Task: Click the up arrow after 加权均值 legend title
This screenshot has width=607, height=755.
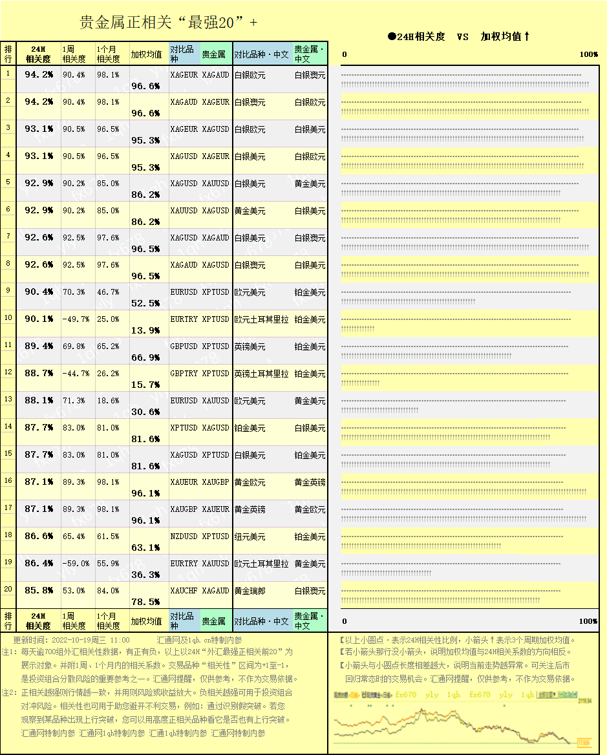Action: pyautogui.click(x=527, y=37)
